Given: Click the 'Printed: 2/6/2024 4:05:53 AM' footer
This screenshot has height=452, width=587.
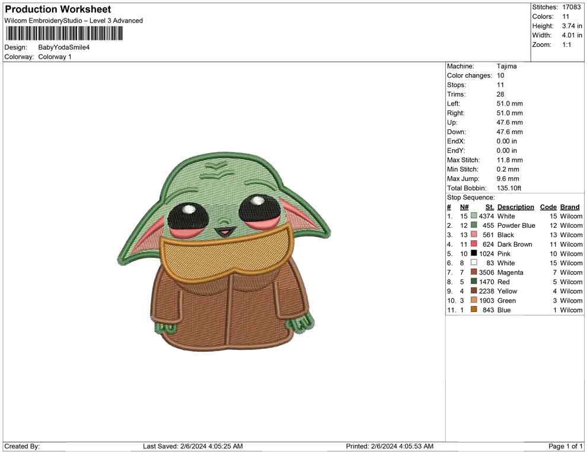Looking at the screenshot, I should (x=390, y=446).
